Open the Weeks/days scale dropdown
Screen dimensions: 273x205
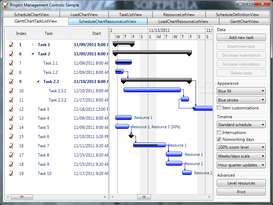[241, 156]
